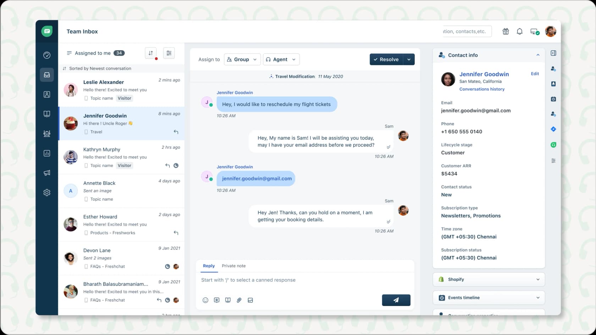Open Bharath Balasubramaniam's conversation

[121, 292]
